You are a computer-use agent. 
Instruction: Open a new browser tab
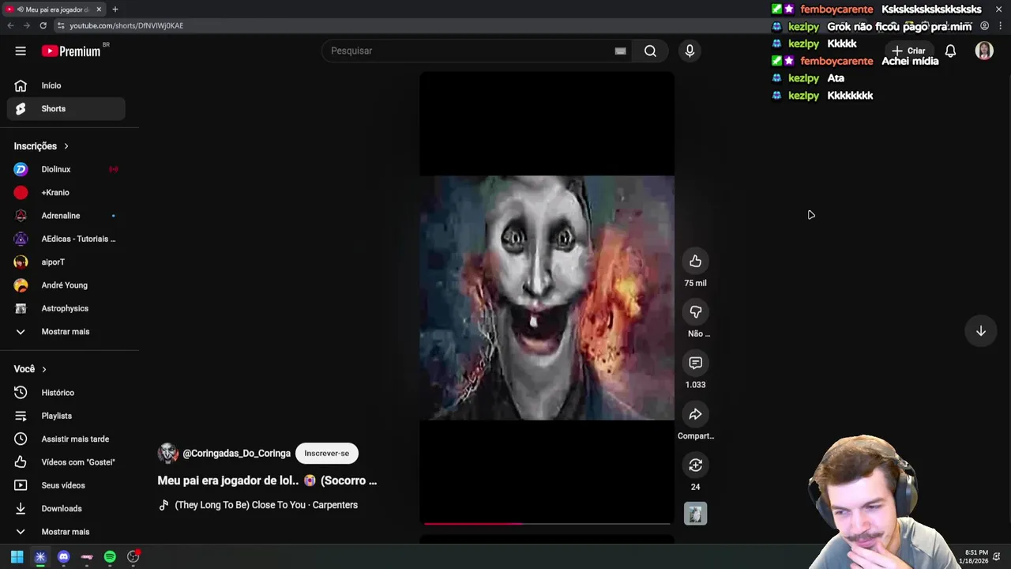pyautogui.click(x=115, y=9)
